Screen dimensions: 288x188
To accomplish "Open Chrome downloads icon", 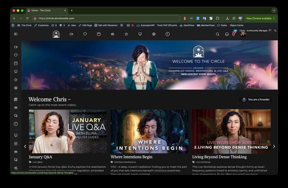I will tap(227, 18).
